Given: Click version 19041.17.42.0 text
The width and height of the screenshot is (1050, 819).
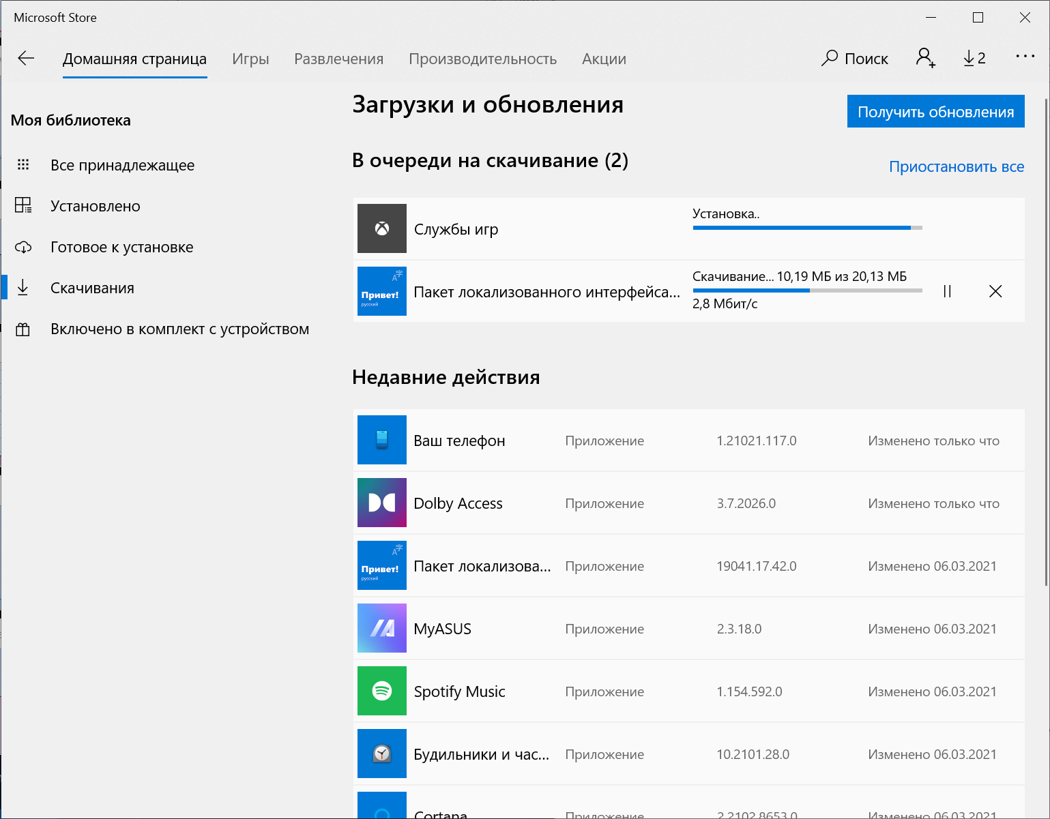Looking at the screenshot, I should [x=757, y=566].
